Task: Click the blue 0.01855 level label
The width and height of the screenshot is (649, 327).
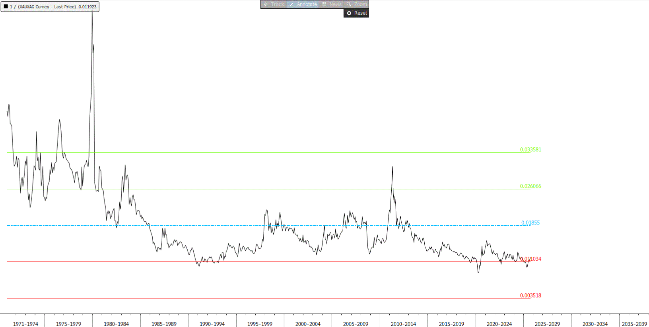Action: click(x=530, y=223)
